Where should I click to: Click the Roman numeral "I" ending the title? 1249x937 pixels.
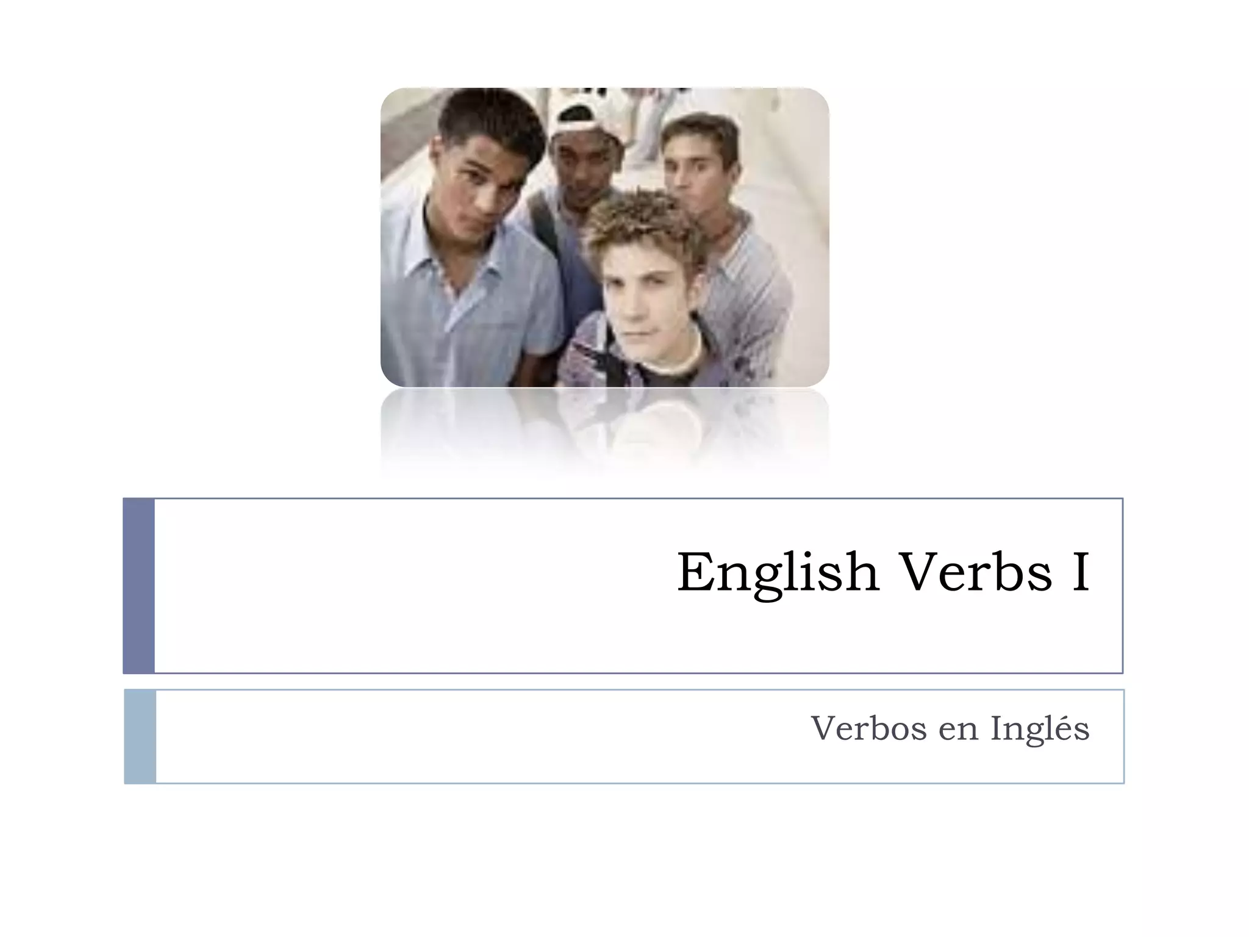1081,572
